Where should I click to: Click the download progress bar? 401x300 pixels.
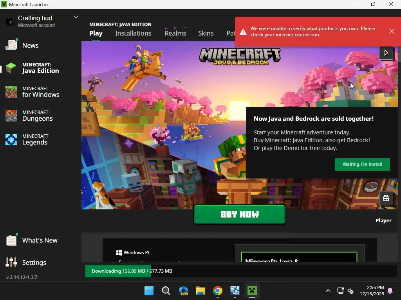pyautogui.click(x=241, y=271)
